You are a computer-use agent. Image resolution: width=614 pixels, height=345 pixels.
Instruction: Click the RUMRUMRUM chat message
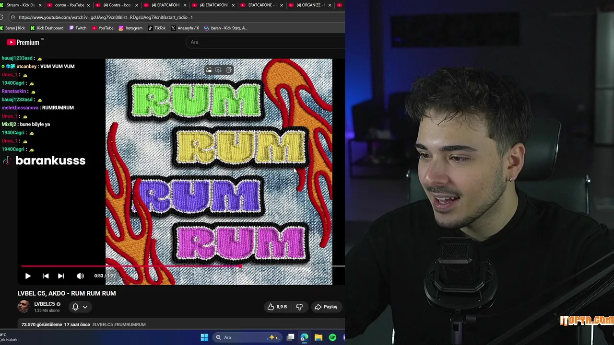coord(58,108)
